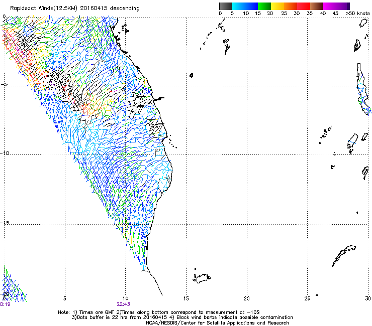Click the bottom axis longitude label '25'
The image size is (372, 326).
tap(307, 298)
